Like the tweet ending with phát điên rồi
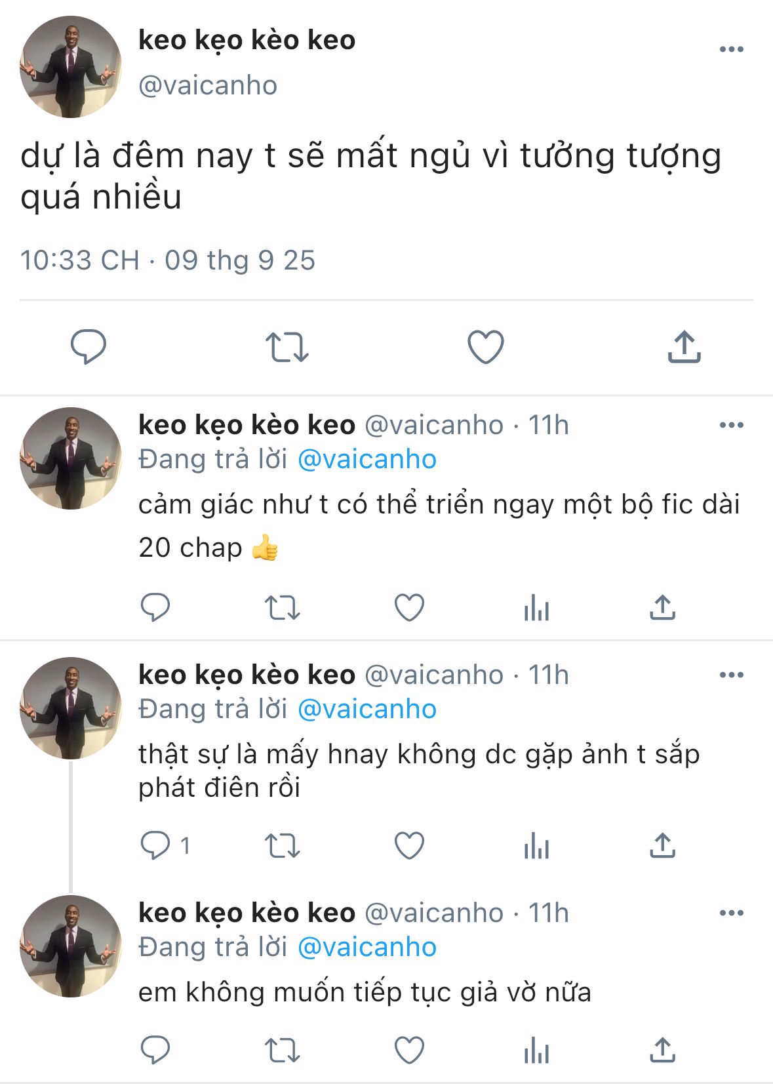This screenshot has height=1084, width=773. click(409, 845)
